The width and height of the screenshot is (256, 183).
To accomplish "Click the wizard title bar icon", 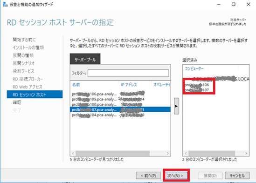I will click(x=5, y=4).
